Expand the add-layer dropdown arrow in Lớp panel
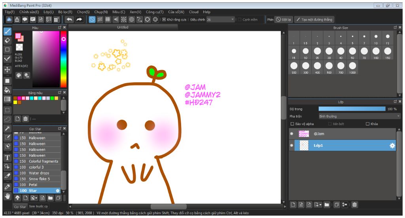 coord(320,205)
